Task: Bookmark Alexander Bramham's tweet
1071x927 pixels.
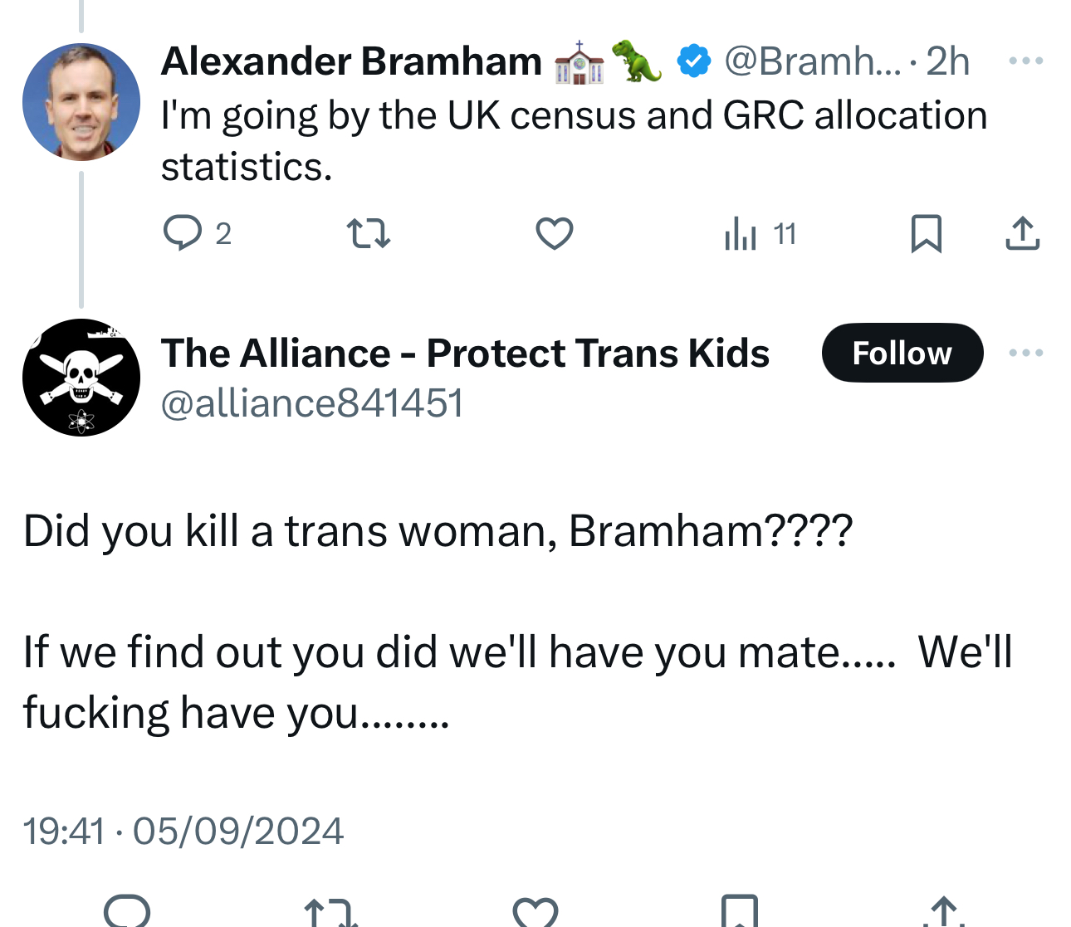Action: coord(926,233)
